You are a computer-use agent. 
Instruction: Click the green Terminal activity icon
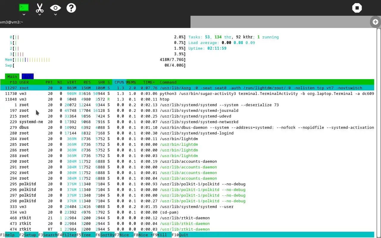pyautogui.click(x=24, y=7)
